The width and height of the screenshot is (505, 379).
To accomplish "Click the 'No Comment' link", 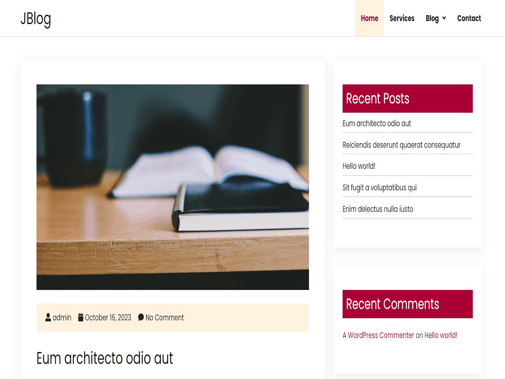I will coord(164,318).
